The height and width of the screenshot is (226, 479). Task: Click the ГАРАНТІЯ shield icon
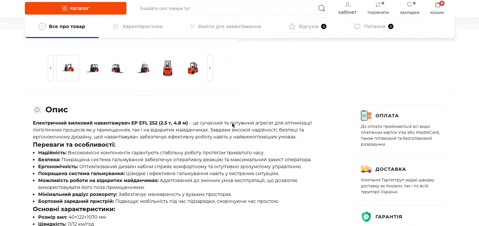366,217
